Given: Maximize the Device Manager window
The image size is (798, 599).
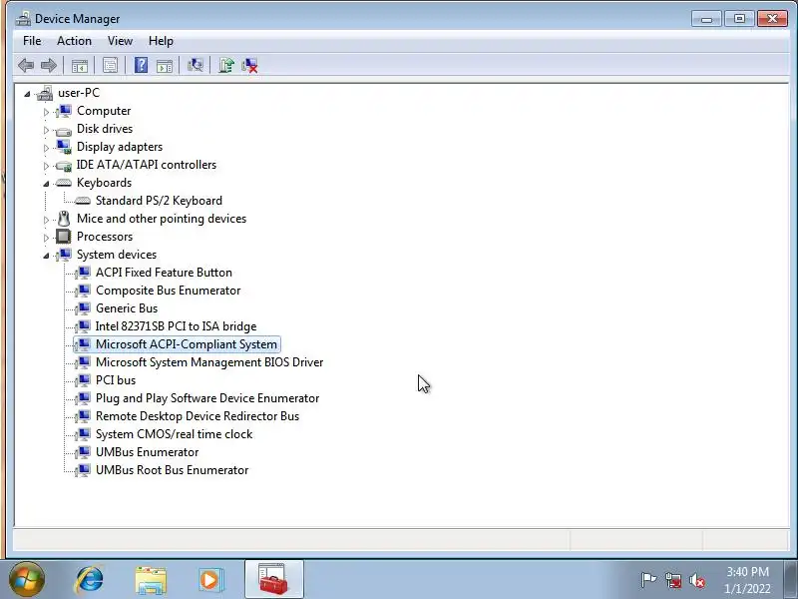Looking at the screenshot, I should (x=739, y=19).
